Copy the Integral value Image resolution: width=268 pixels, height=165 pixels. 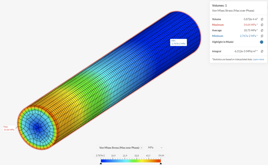[x=262, y=51]
